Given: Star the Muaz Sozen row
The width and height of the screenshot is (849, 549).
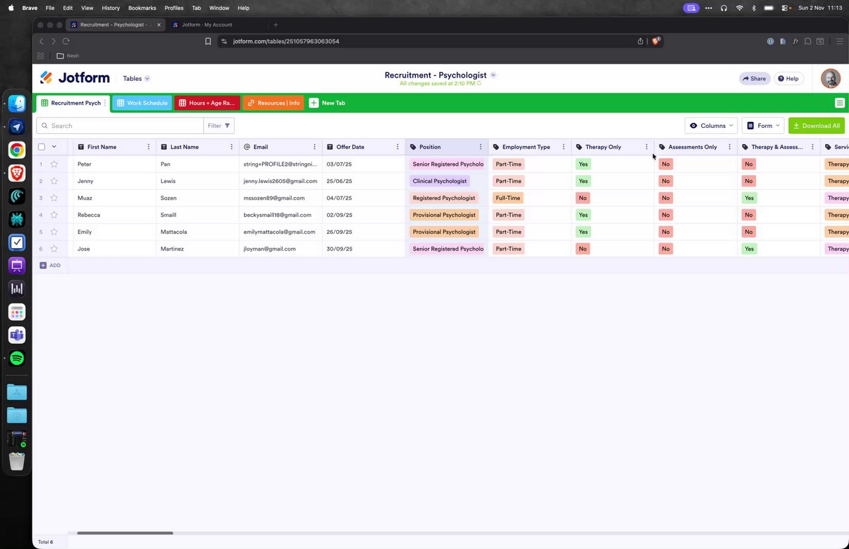Looking at the screenshot, I should (54, 198).
